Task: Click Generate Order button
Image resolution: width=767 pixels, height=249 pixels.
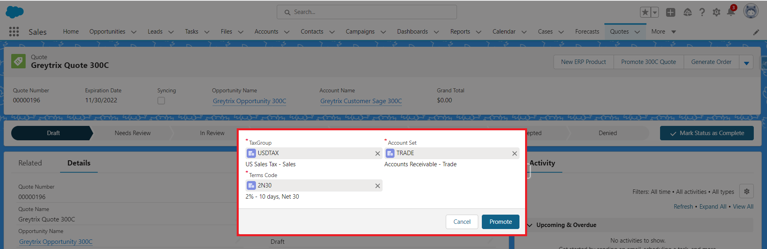Action: [711, 62]
